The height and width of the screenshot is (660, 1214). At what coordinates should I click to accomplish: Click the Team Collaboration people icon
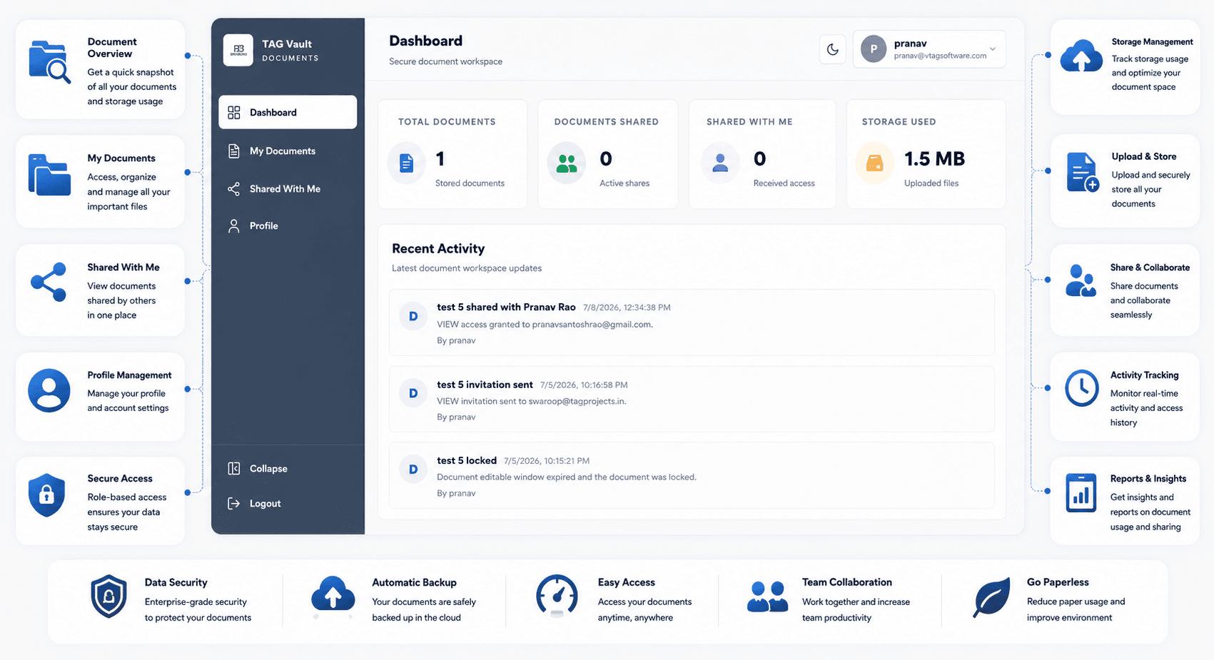click(768, 596)
